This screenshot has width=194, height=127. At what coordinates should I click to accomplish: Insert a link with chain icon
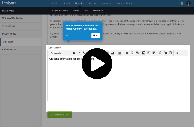coord(127,53)
